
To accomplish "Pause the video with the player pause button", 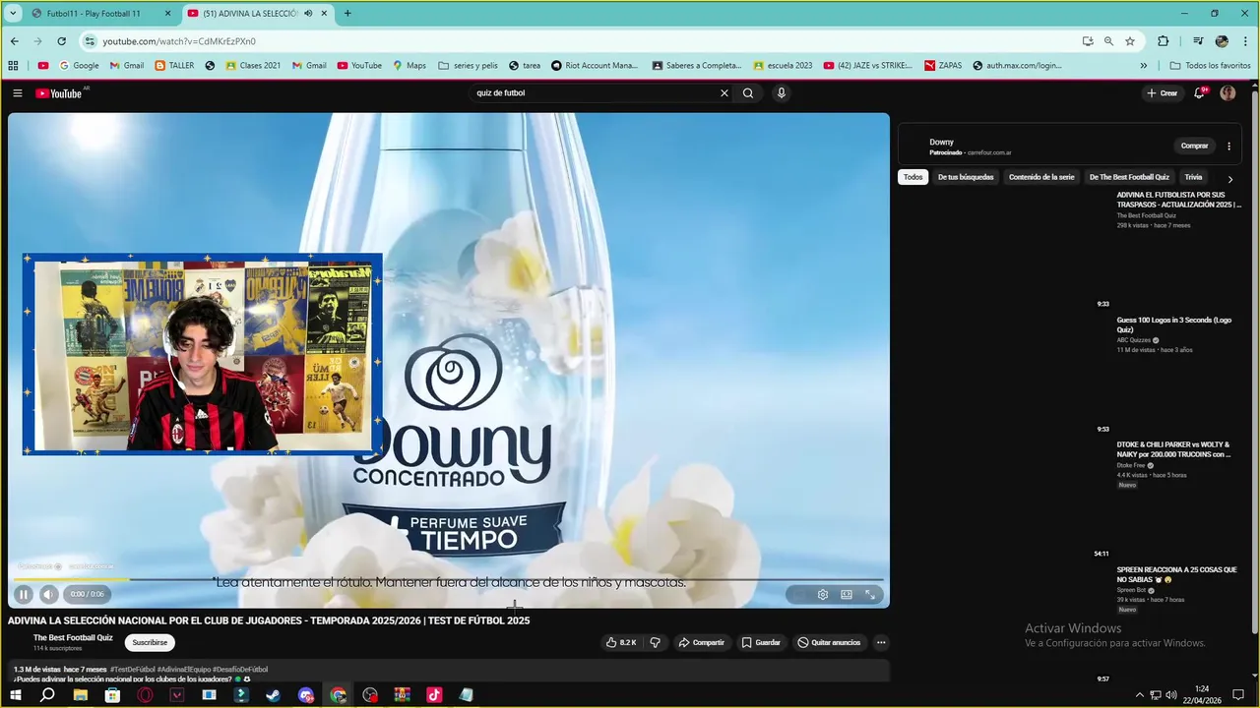I will click(23, 594).
